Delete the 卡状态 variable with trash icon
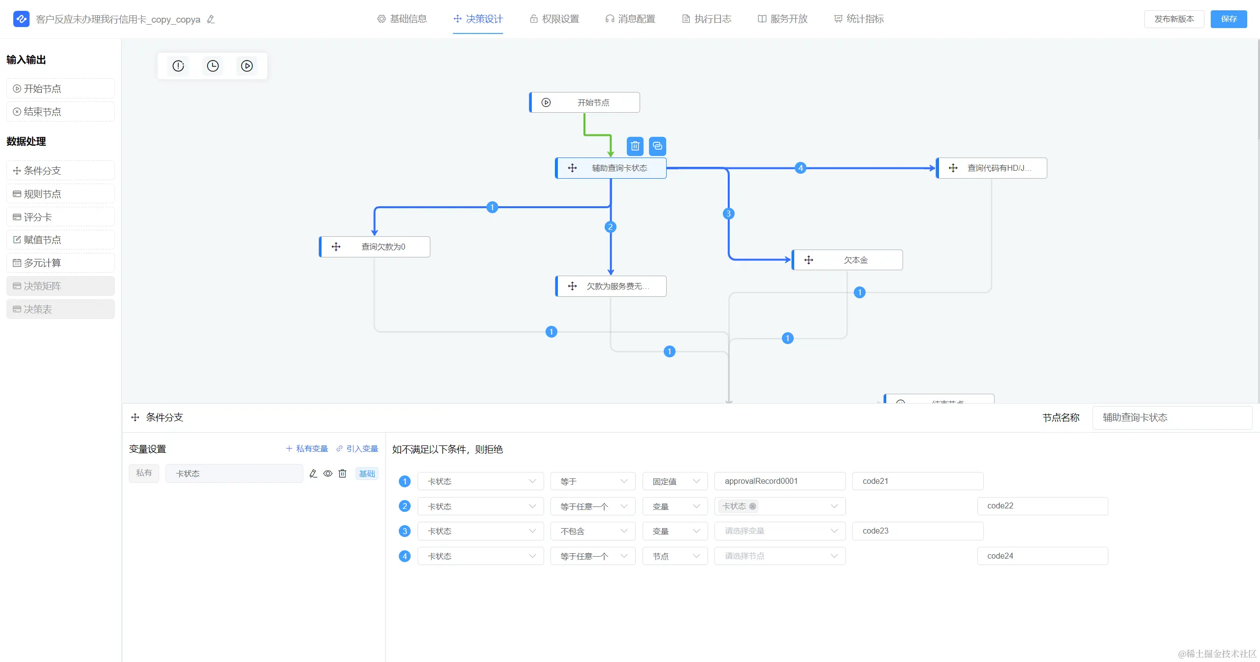Image resolution: width=1260 pixels, height=662 pixels. tap(343, 473)
